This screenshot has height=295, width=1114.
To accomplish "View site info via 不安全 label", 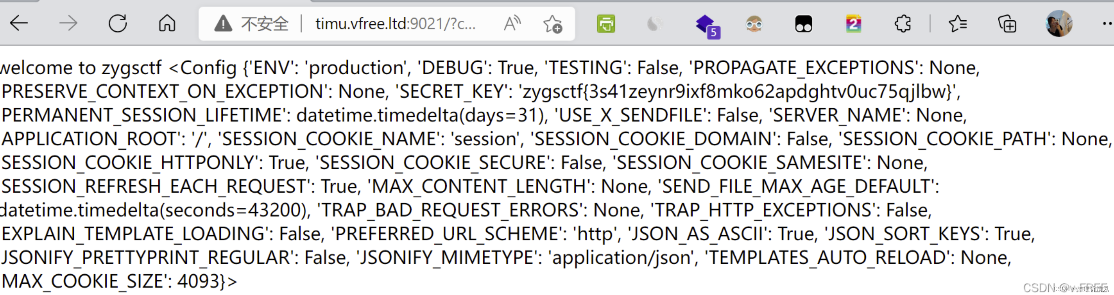I will [265, 24].
